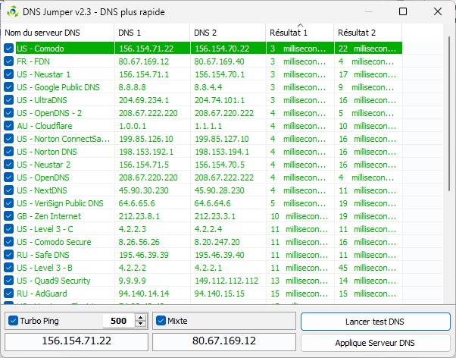Click the 80.67.169.12 secondary DNS field

coord(224,341)
